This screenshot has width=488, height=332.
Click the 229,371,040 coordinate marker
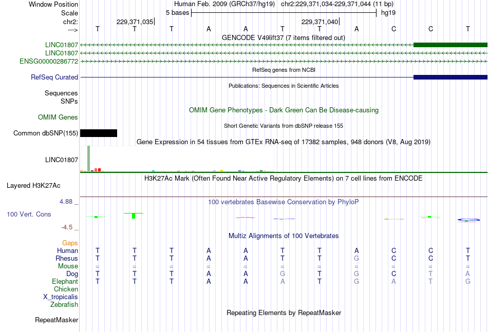320,22
